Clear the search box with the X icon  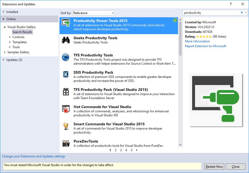[242, 12]
